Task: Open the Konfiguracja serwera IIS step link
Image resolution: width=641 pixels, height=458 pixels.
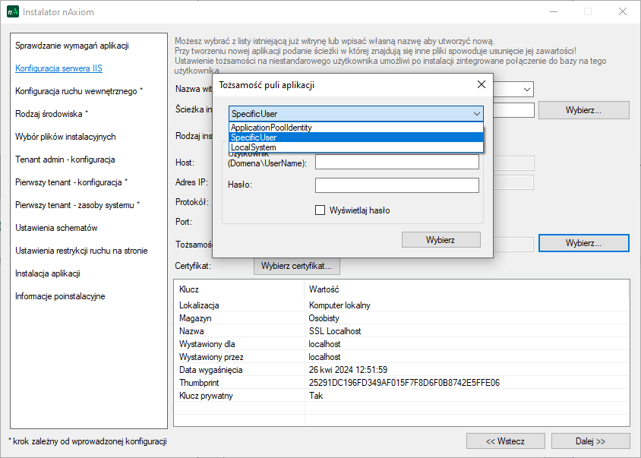Action: 59,68
